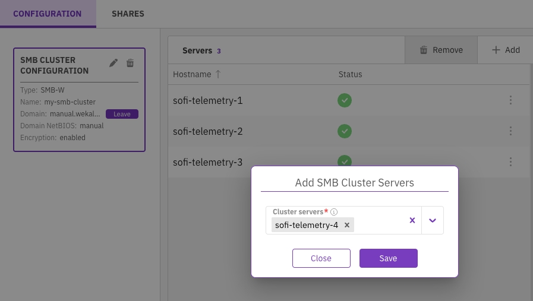Viewport: 533px width, 301px height.
Task: Select the Configuration tab
Action: pos(48,14)
